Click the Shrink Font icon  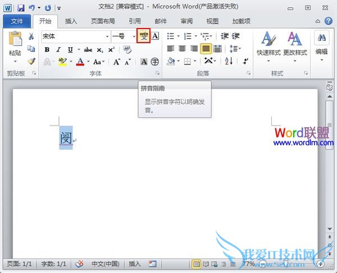click(127, 62)
